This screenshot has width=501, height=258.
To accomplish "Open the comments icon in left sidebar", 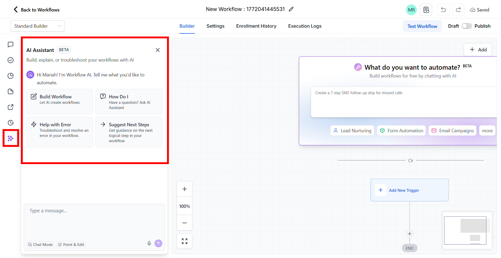I will pos(11,45).
